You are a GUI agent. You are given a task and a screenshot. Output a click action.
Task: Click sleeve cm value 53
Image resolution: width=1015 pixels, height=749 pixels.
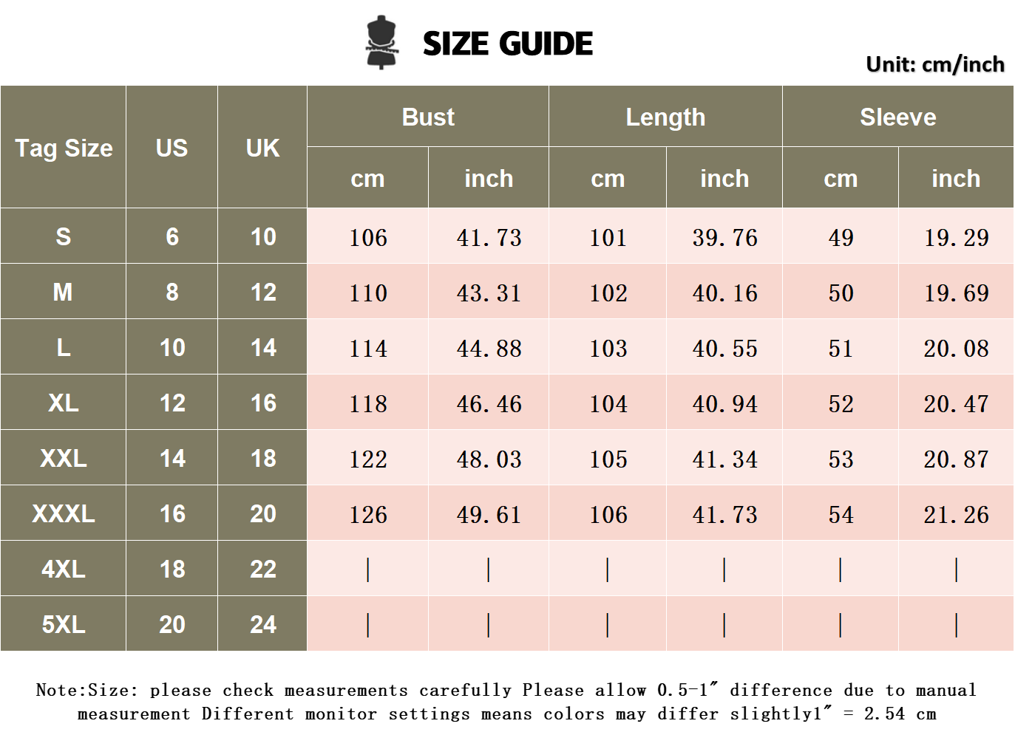pos(841,459)
